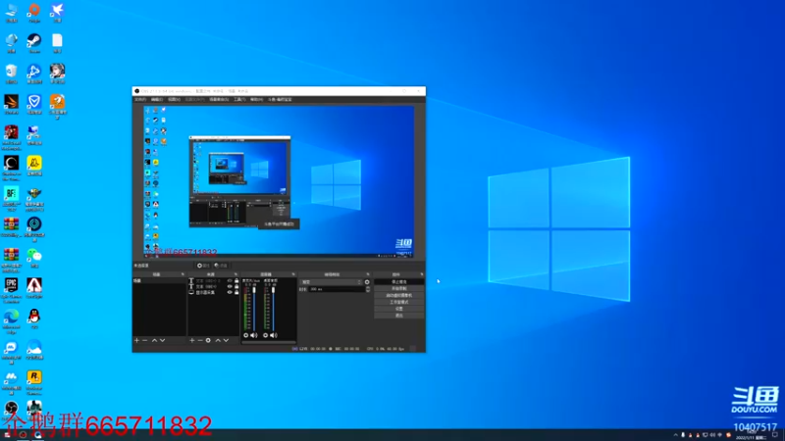The height and width of the screenshot is (441, 785).
Task: Click the second mixer channel volume slider
Action: [273, 309]
